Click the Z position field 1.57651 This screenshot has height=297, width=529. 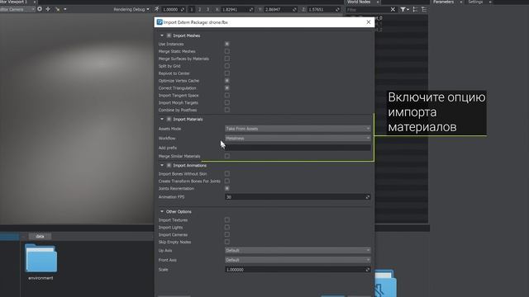pos(323,9)
